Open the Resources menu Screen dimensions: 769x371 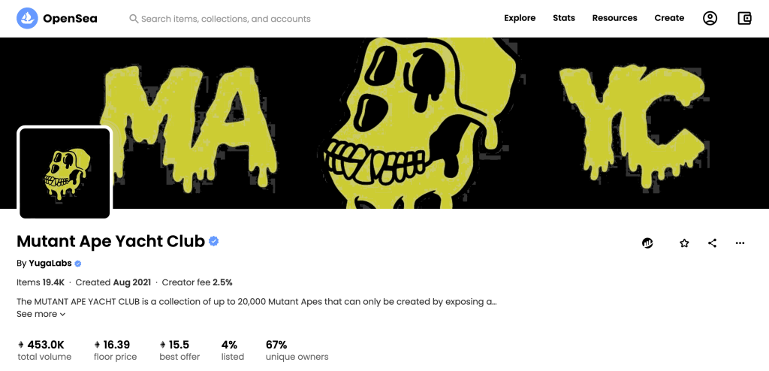point(614,18)
